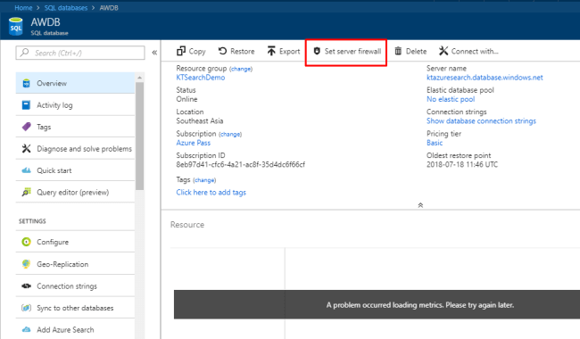580x339 pixels.
Task: Go to Home breadcrumb
Action: click(x=23, y=8)
